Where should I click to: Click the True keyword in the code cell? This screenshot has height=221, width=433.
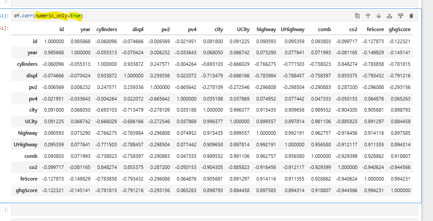pos(75,16)
